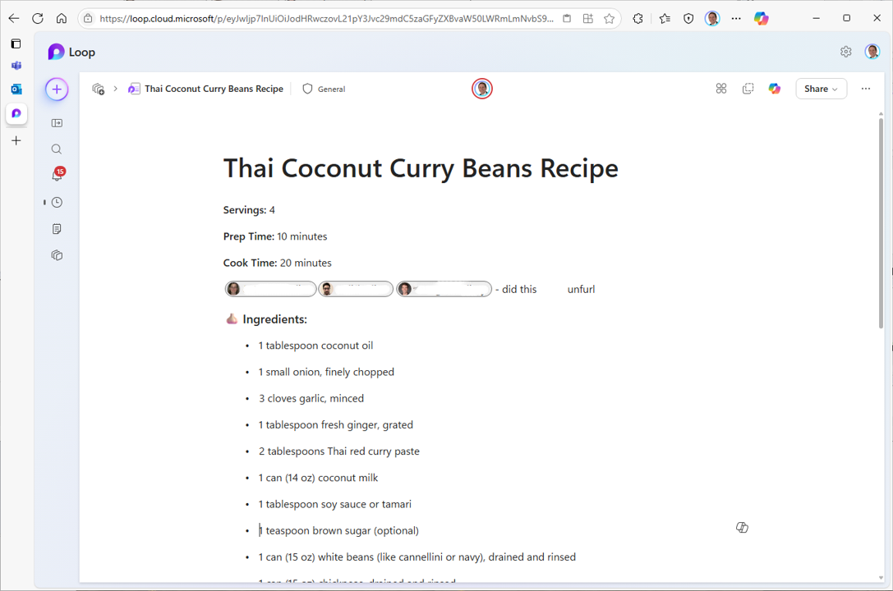Add new app with plus in sidebar
The image size is (893, 591).
click(16, 140)
